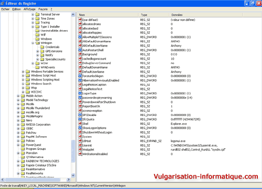Viewport: 262px width, 189px height.
Task: Select the LegalNoticeCaption value name
Action: (94, 85)
